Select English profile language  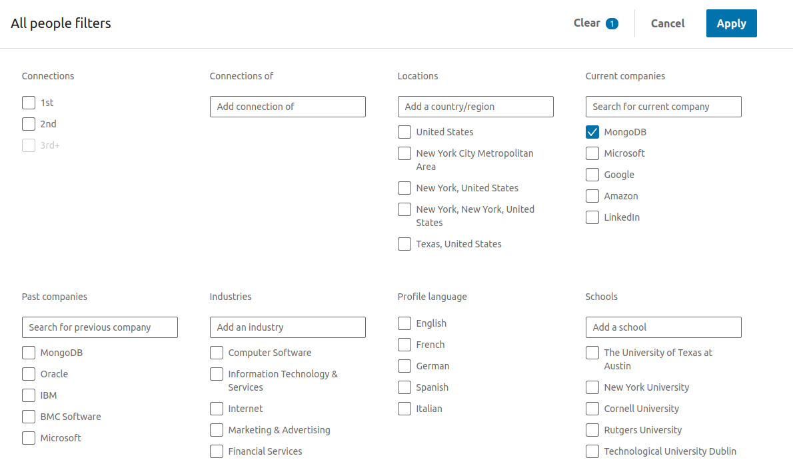click(x=404, y=323)
